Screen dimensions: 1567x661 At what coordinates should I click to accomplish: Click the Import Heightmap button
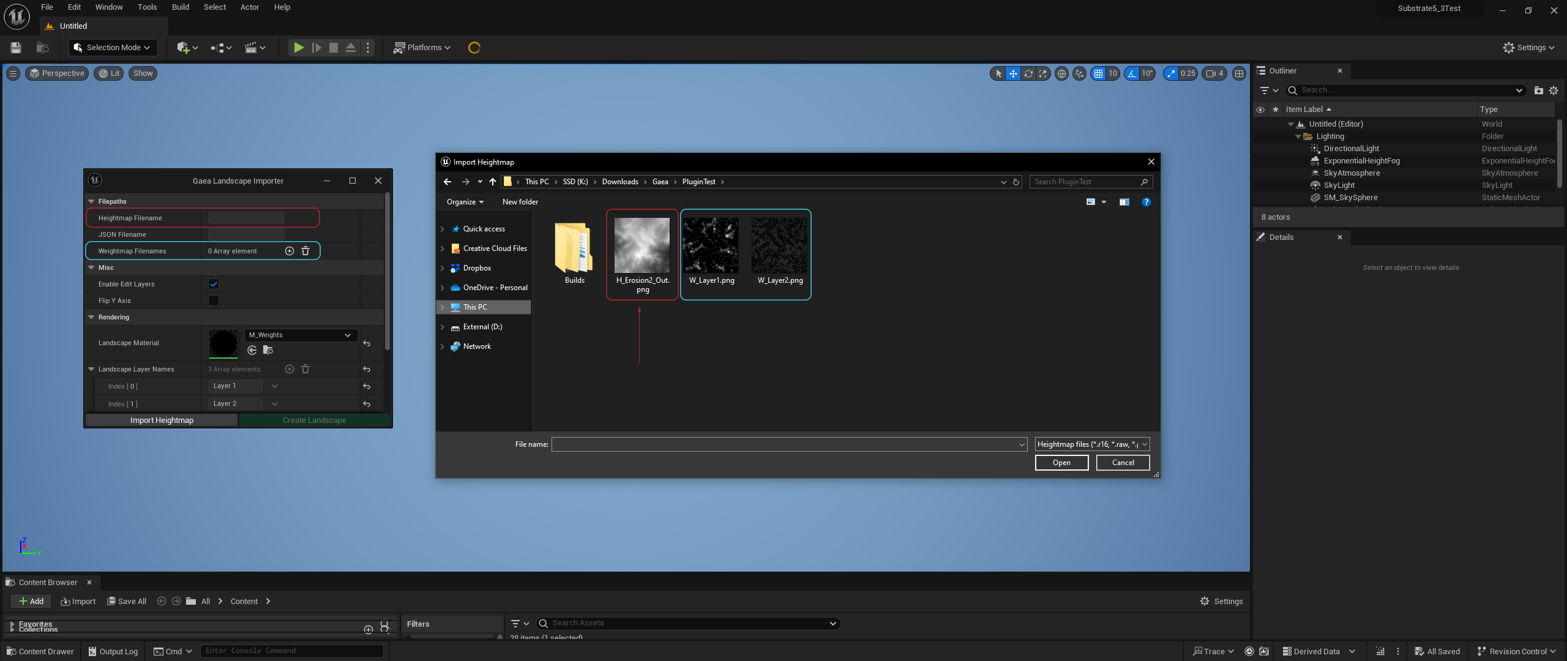[162, 420]
